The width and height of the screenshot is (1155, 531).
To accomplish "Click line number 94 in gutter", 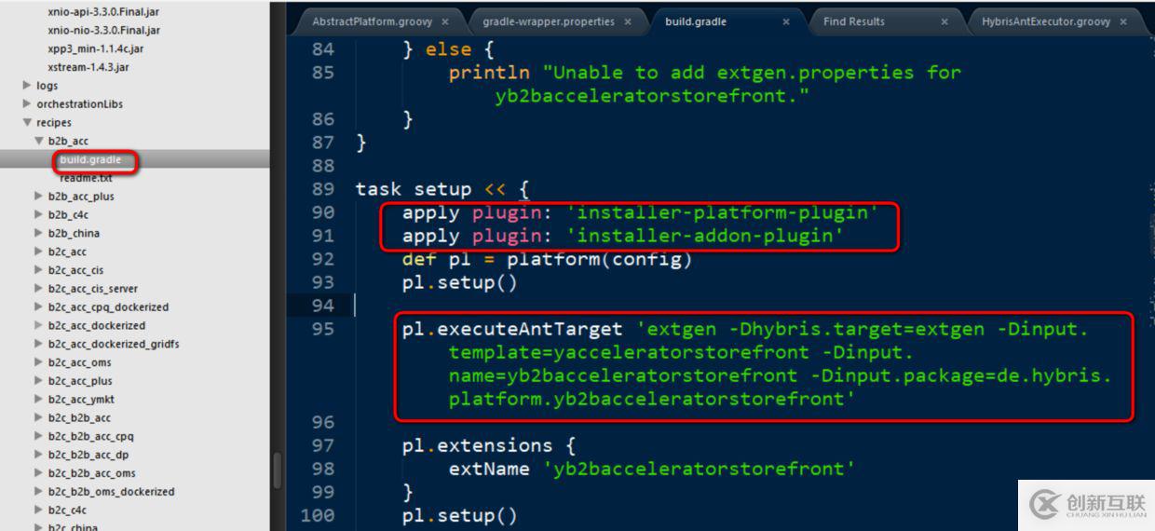I will pyautogui.click(x=322, y=306).
